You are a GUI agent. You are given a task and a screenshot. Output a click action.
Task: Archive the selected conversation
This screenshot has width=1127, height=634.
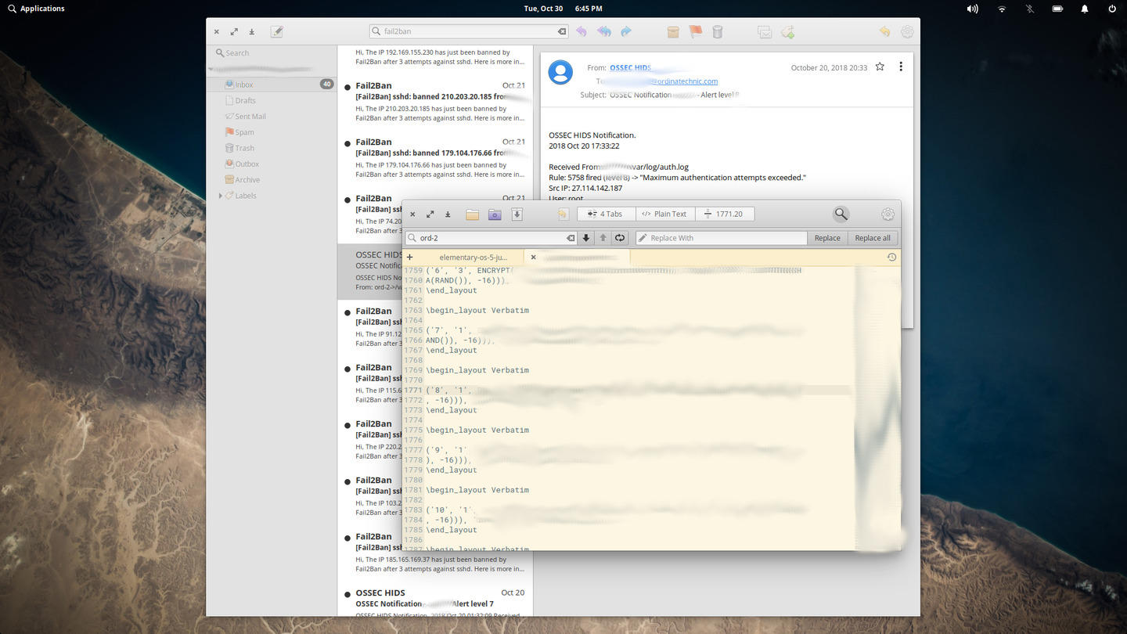pyautogui.click(x=673, y=31)
